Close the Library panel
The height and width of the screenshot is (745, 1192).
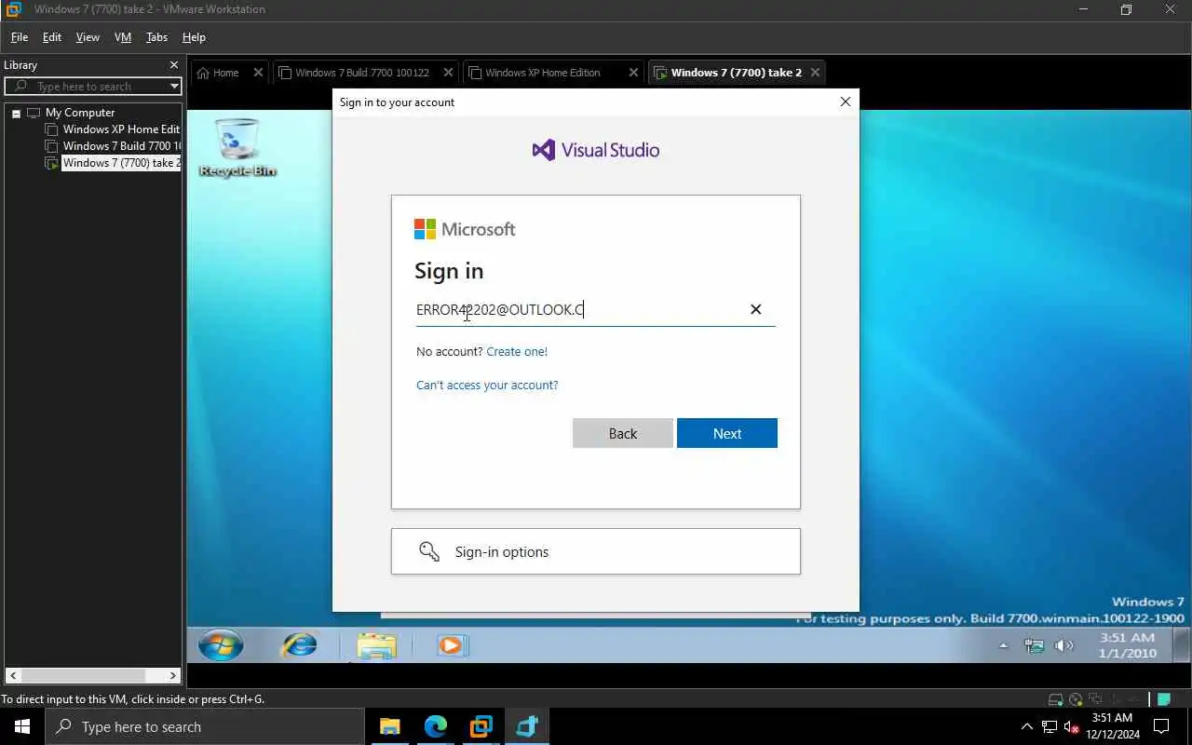(173, 65)
